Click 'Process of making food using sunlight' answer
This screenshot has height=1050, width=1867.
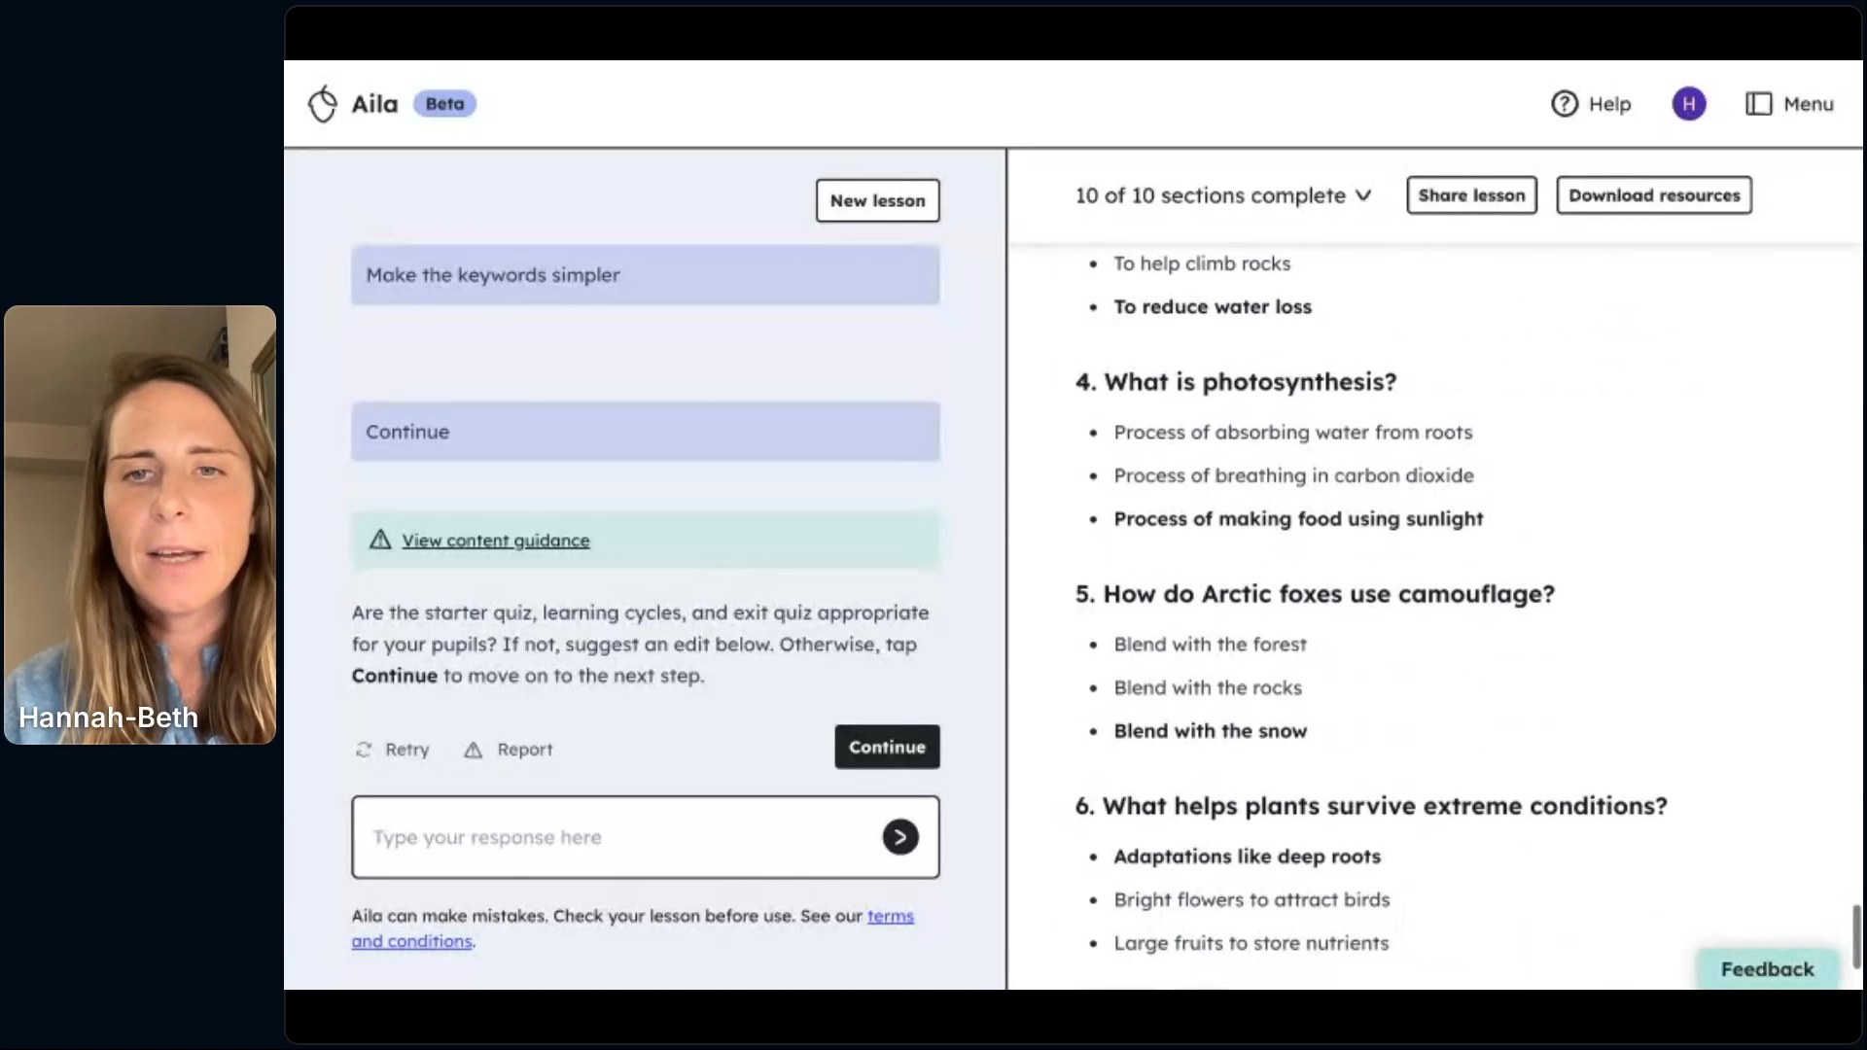pyautogui.click(x=1298, y=519)
